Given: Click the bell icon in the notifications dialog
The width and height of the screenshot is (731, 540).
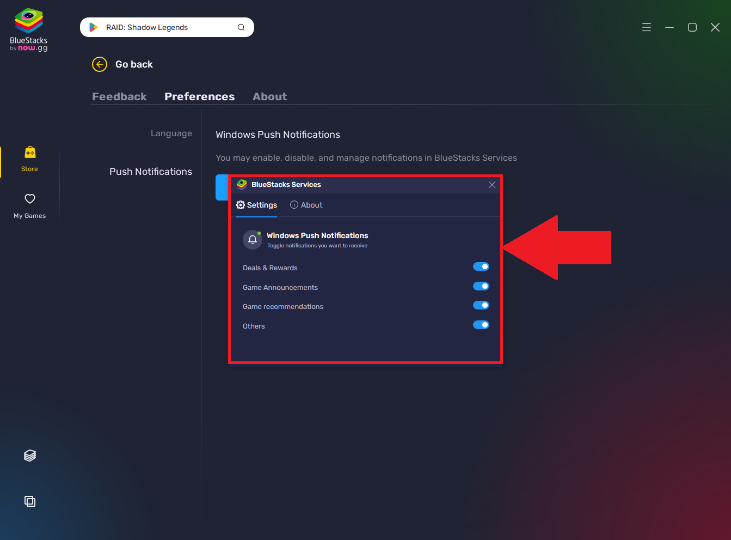Looking at the screenshot, I should 252,239.
